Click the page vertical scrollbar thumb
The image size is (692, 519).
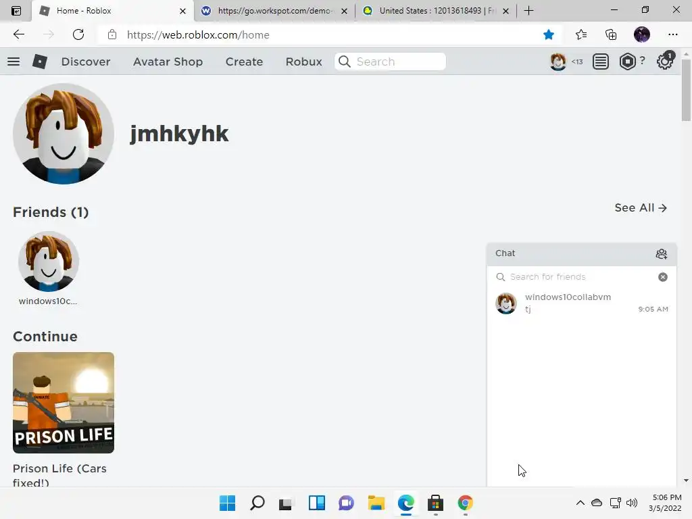click(x=686, y=90)
